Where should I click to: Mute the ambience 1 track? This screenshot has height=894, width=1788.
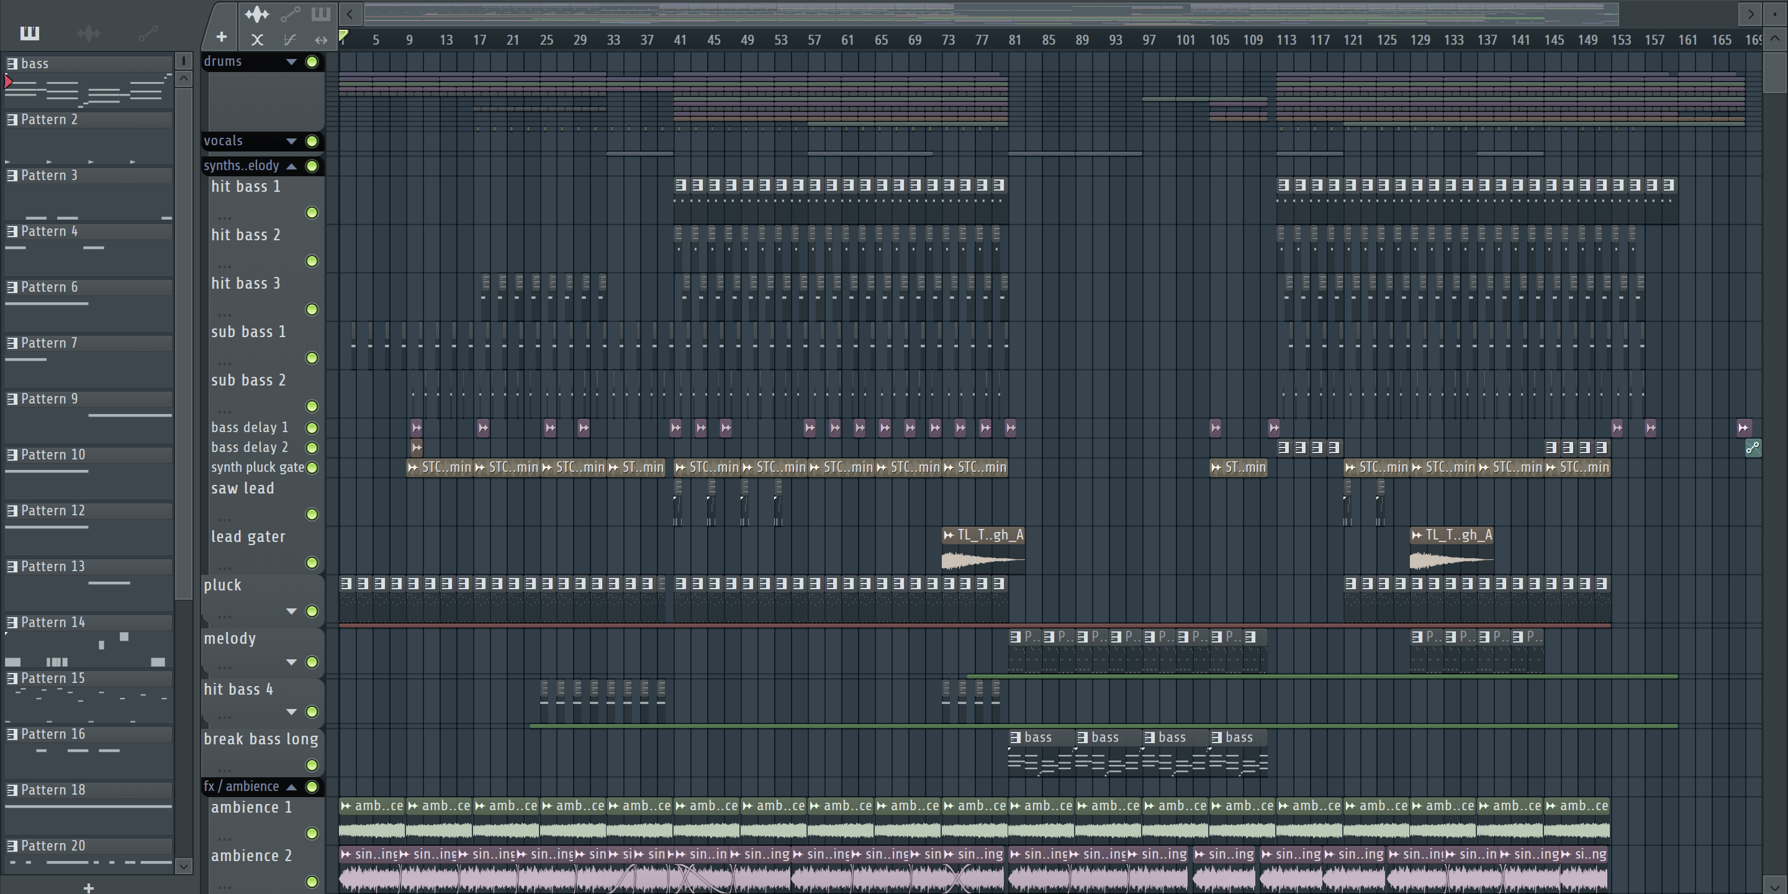tap(312, 833)
